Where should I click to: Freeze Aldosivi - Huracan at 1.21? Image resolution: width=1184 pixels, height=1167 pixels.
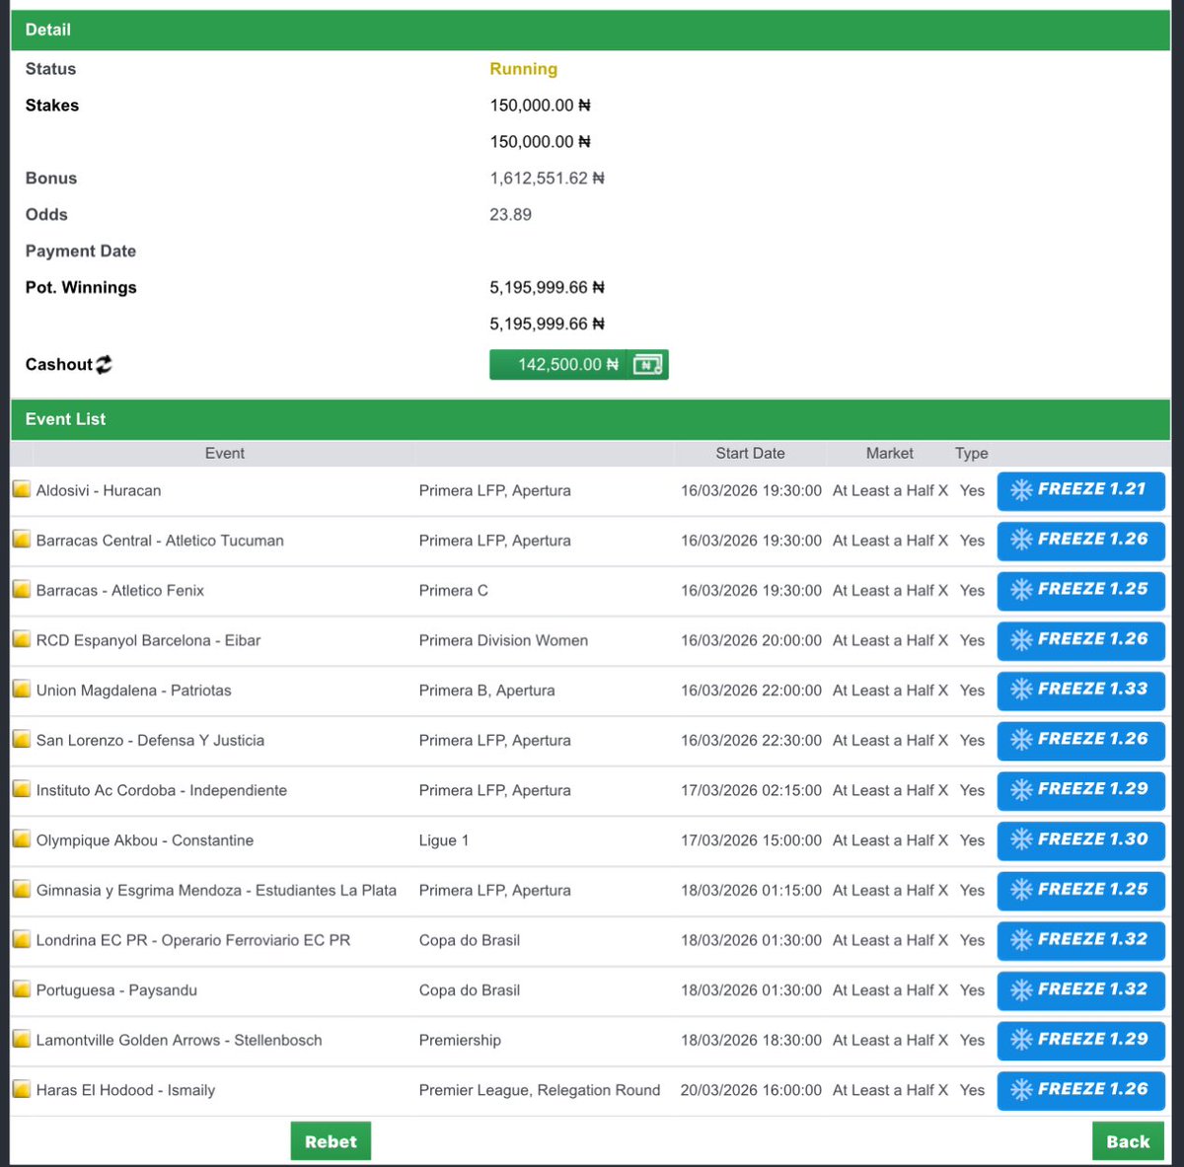[x=1080, y=490]
